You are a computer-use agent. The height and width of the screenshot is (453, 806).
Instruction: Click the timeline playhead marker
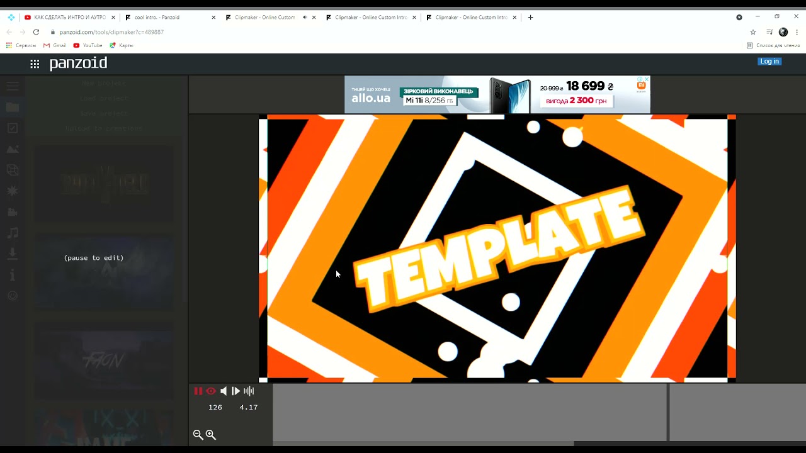pyautogui.click(x=667, y=412)
